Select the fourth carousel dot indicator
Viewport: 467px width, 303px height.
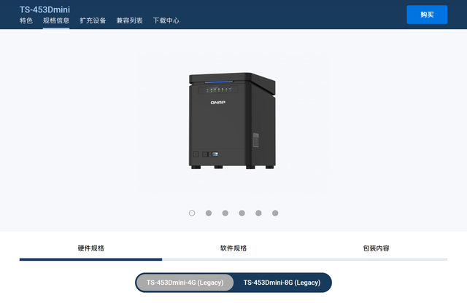(242, 213)
